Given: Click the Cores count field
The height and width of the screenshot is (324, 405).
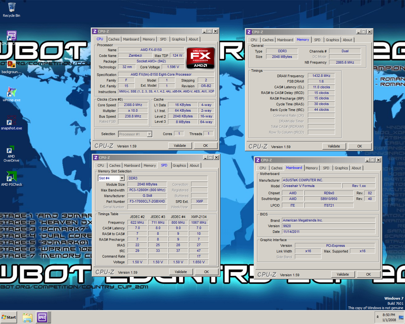Looking at the screenshot, I should (179, 134).
